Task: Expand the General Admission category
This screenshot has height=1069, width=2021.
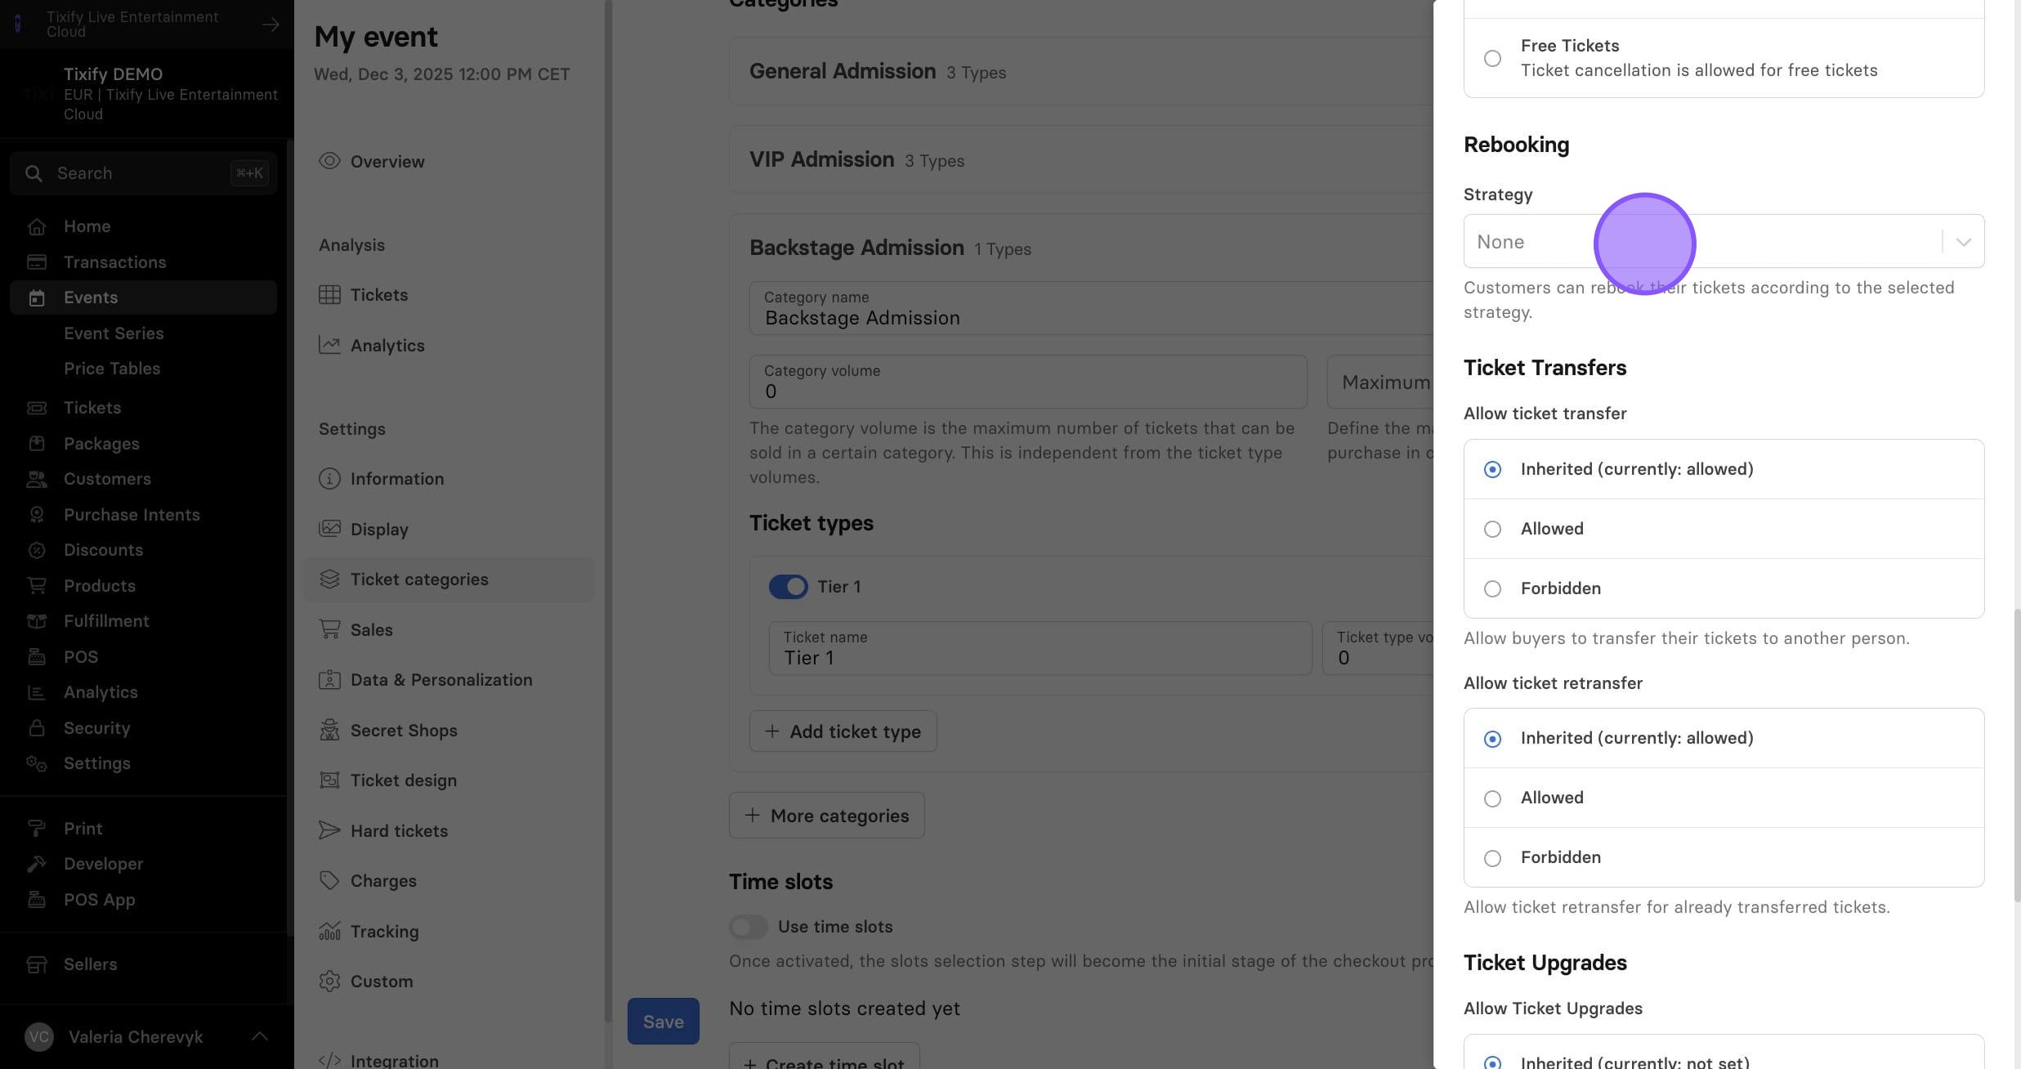Action: tap(1080, 71)
